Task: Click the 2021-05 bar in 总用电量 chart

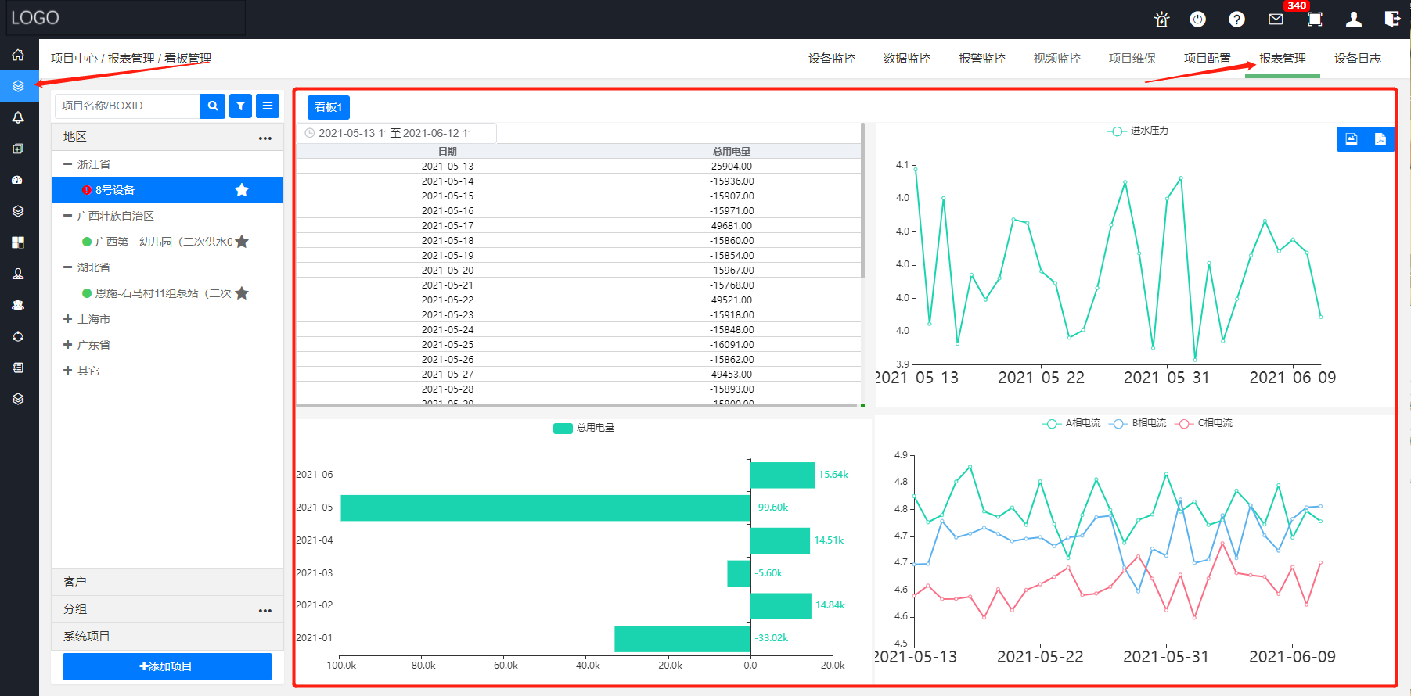Action: [545, 508]
